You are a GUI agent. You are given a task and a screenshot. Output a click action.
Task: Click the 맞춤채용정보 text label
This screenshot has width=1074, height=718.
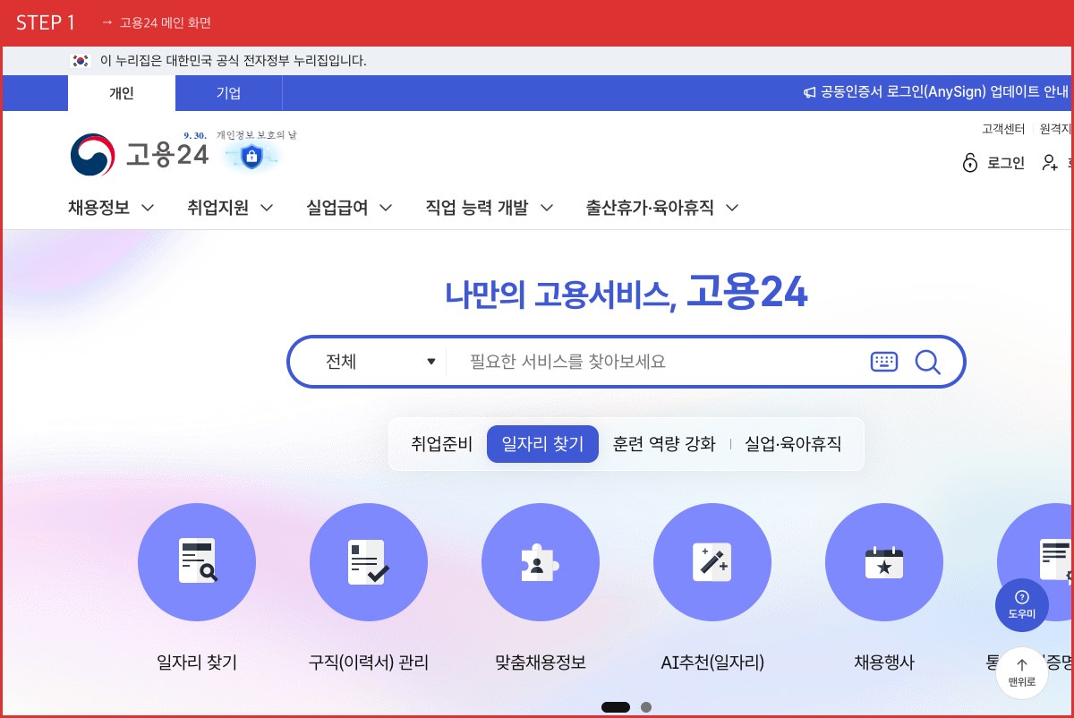(541, 663)
